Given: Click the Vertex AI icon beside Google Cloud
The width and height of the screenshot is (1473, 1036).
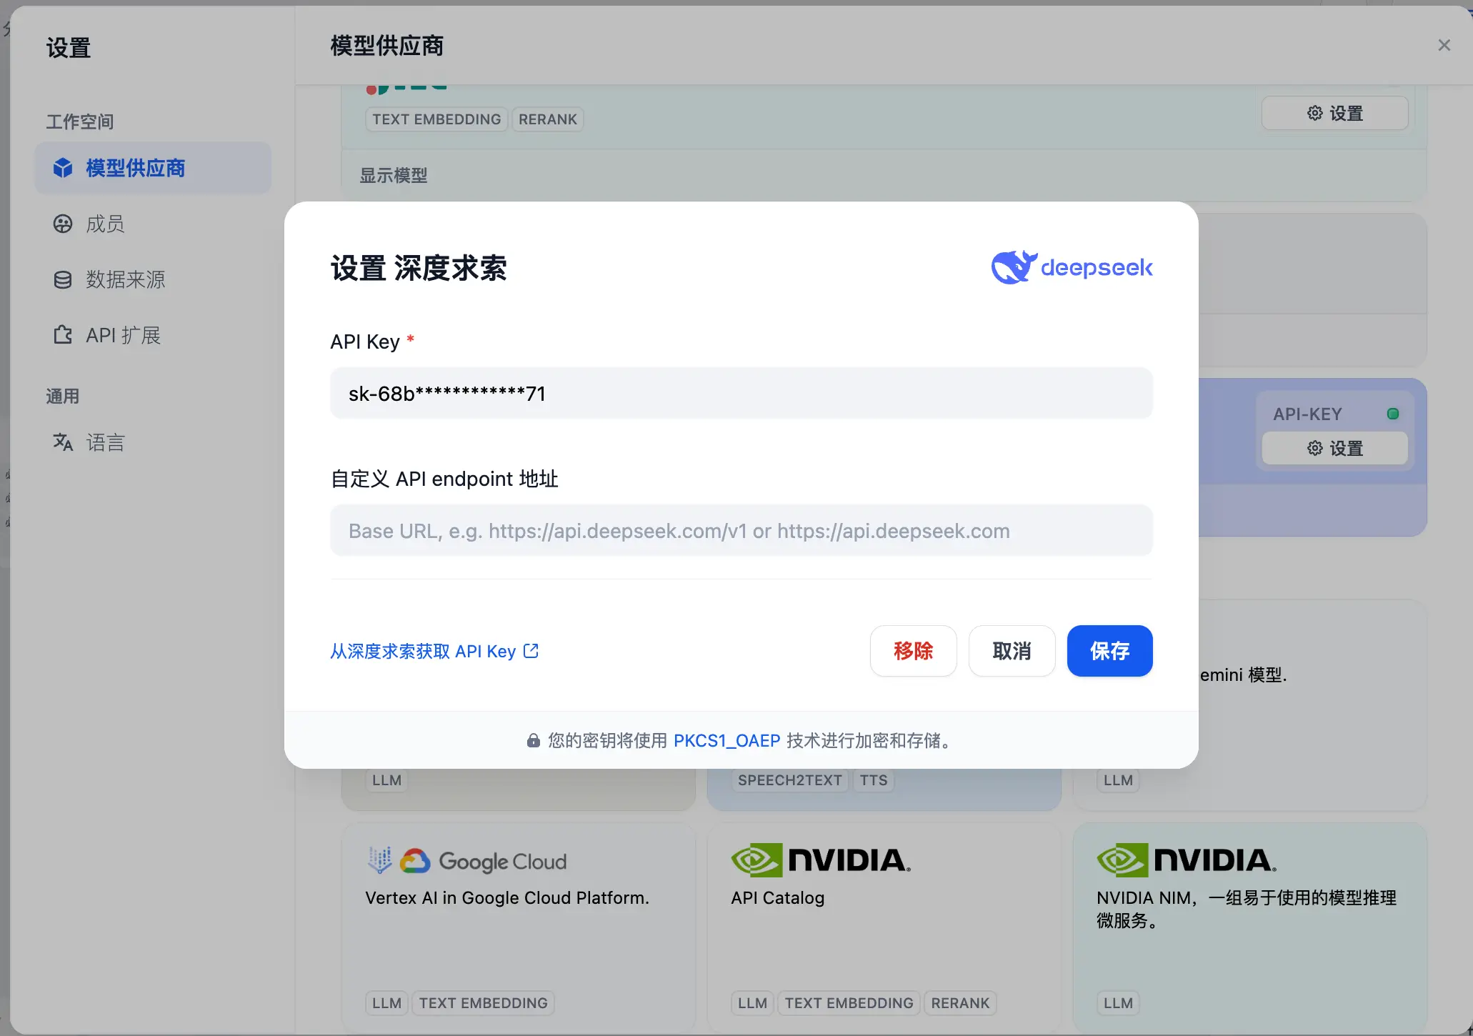Looking at the screenshot, I should (379, 860).
